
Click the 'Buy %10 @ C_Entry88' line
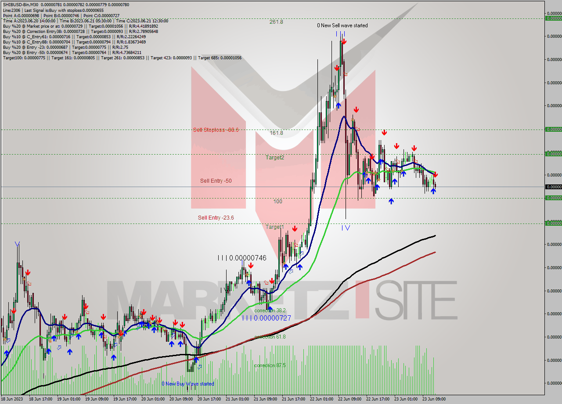74,42
